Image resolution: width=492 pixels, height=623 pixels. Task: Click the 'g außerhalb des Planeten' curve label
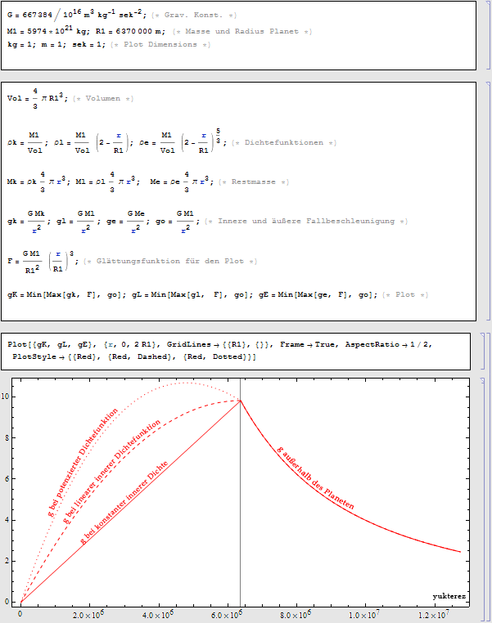pos(315,478)
